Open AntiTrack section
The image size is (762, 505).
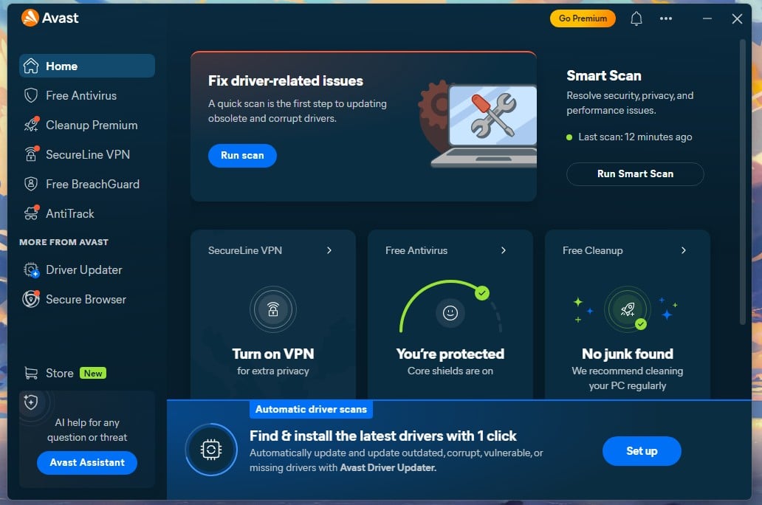[x=87, y=213]
